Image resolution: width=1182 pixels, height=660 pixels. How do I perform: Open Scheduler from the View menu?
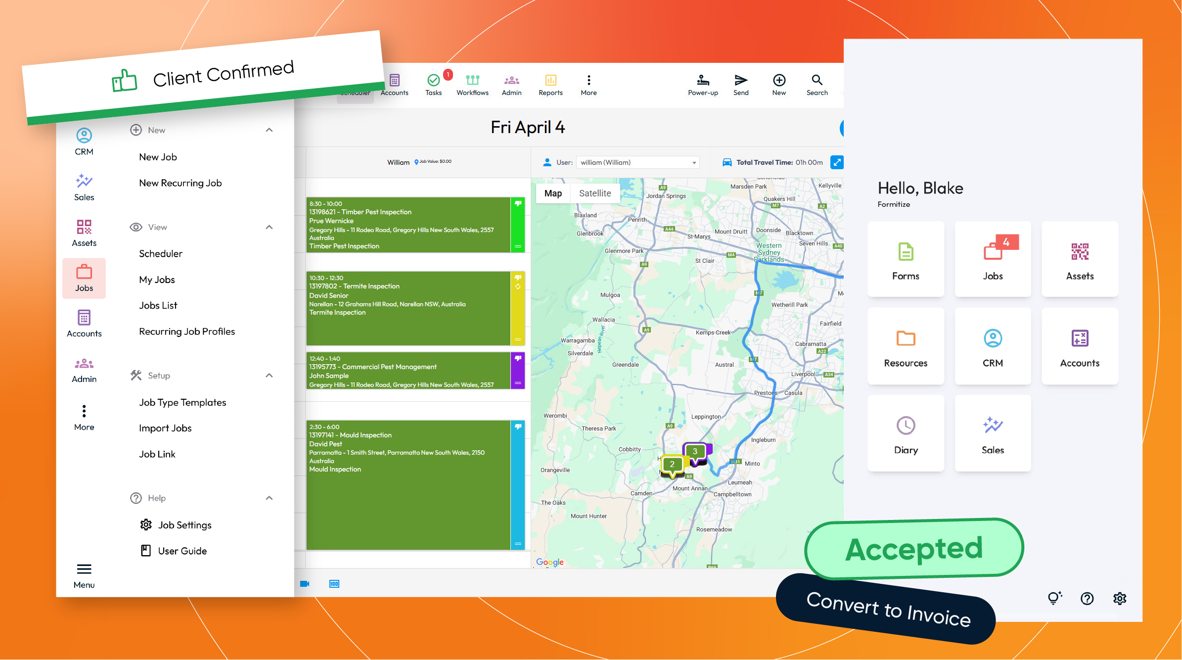pos(160,254)
